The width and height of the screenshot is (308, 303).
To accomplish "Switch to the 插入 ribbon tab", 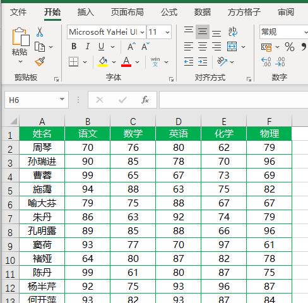I will pos(86,12).
